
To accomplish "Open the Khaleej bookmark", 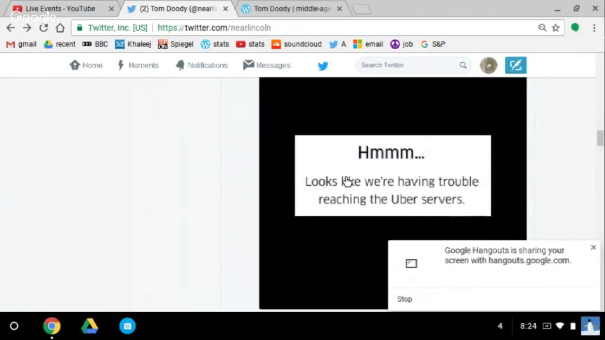I will (x=133, y=44).
